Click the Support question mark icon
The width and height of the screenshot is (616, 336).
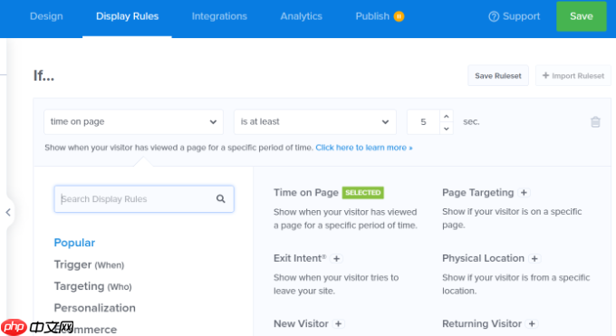[494, 16]
